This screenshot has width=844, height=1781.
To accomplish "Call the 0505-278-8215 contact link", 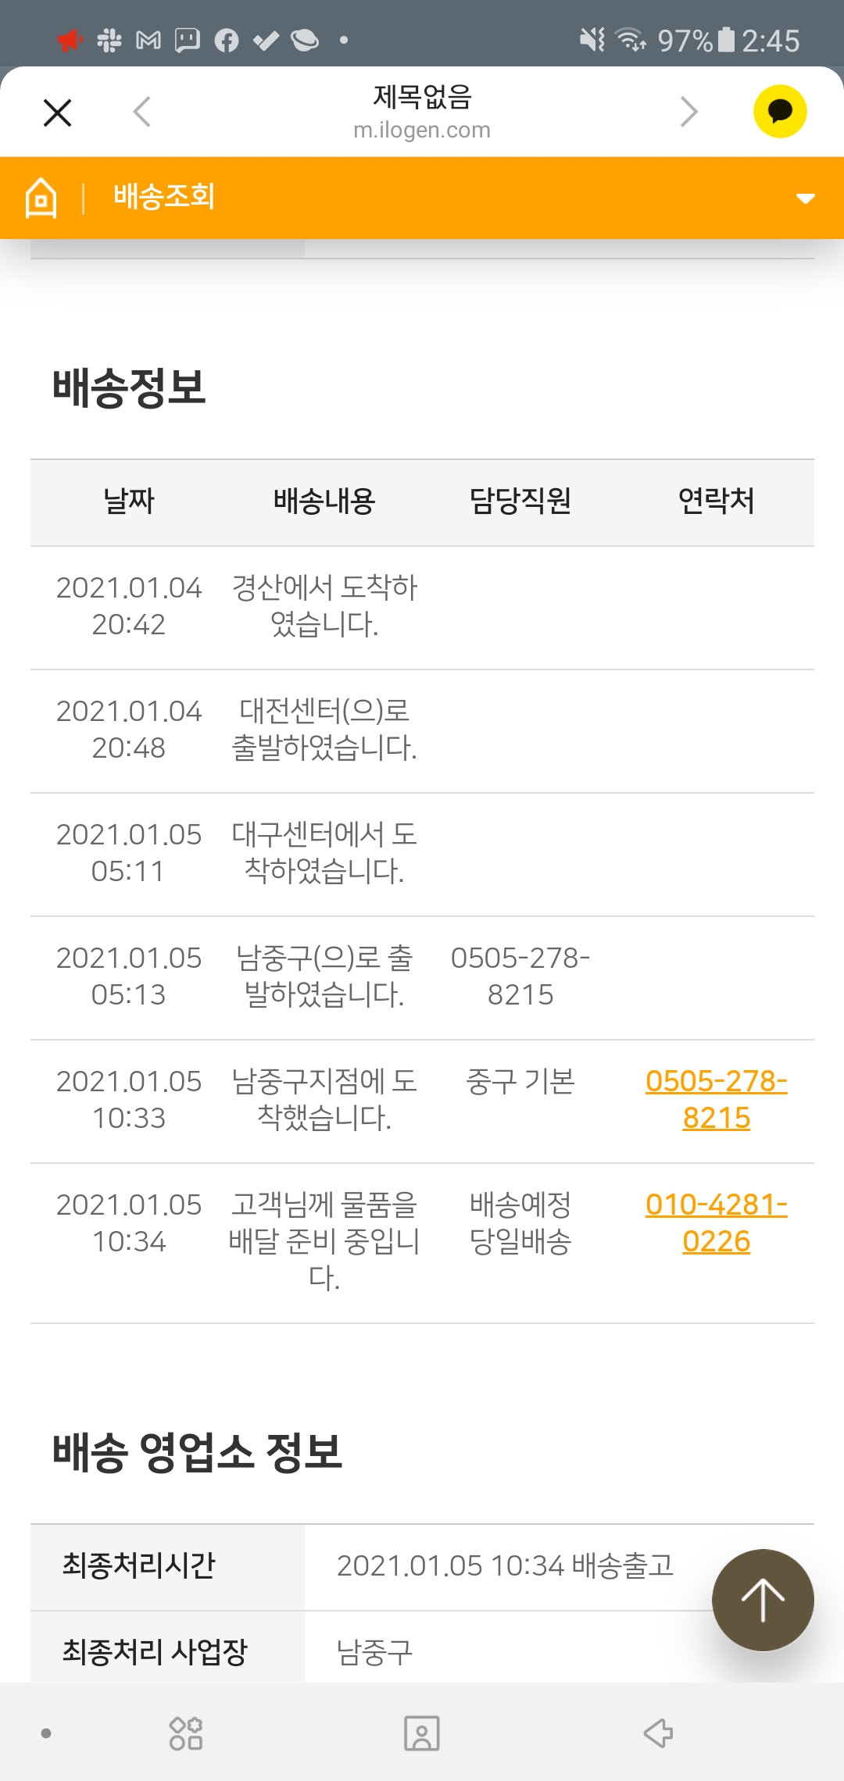I will [716, 1099].
